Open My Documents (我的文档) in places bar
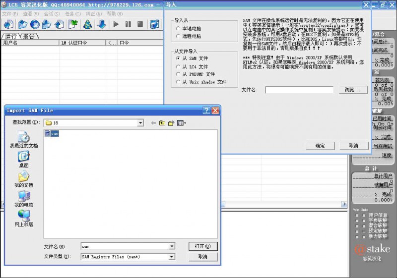This screenshot has width=397, height=278. [24, 179]
